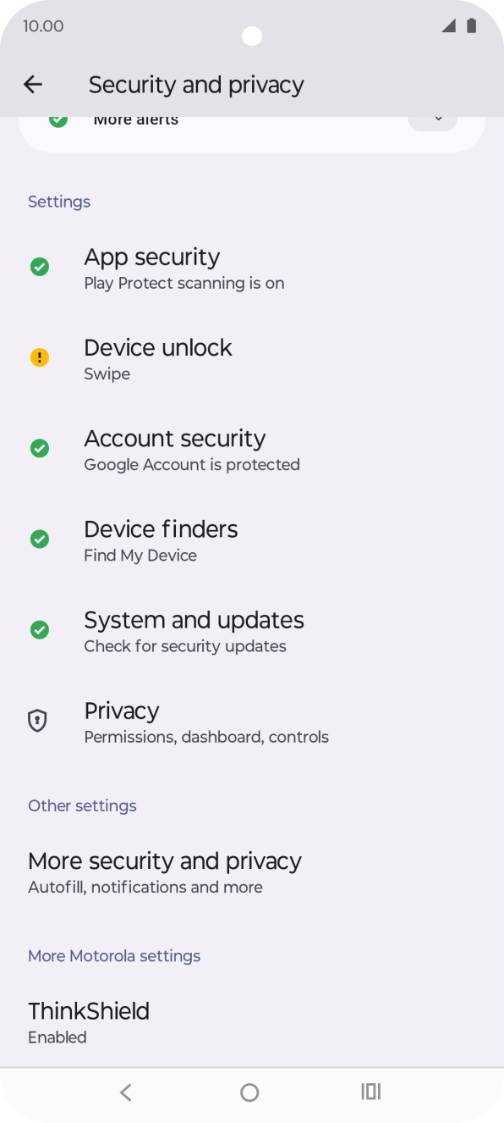This screenshot has width=504, height=1123.
Task: Tap the green checkmark next to App security
Action: coord(39,266)
